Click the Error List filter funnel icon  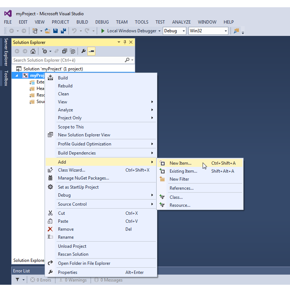[17, 280]
